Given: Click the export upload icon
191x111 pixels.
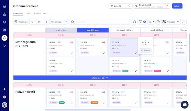Looking at the screenshot, I should pyautogui.click(x=184, y=22).
